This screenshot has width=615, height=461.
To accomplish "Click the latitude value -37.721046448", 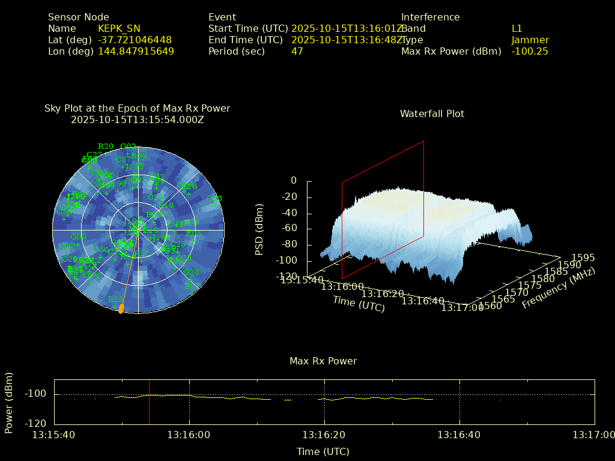I will (135, 40).
